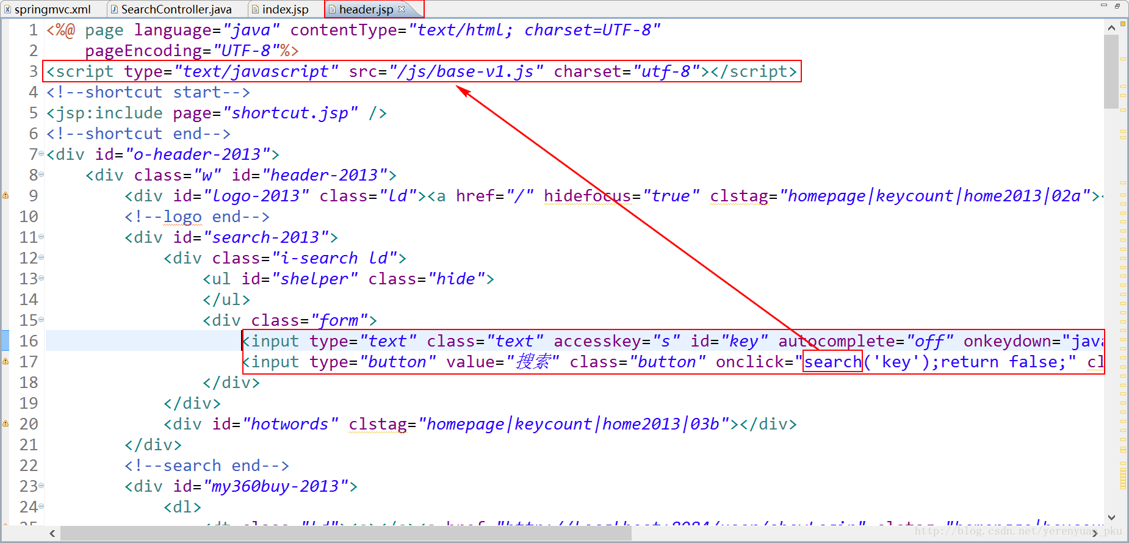
Task: Click the "hotwords" id value on line 20
Action: click(290, 424)
